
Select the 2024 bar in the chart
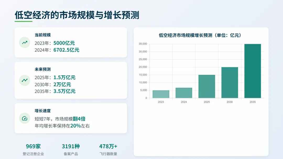(184, 93)
